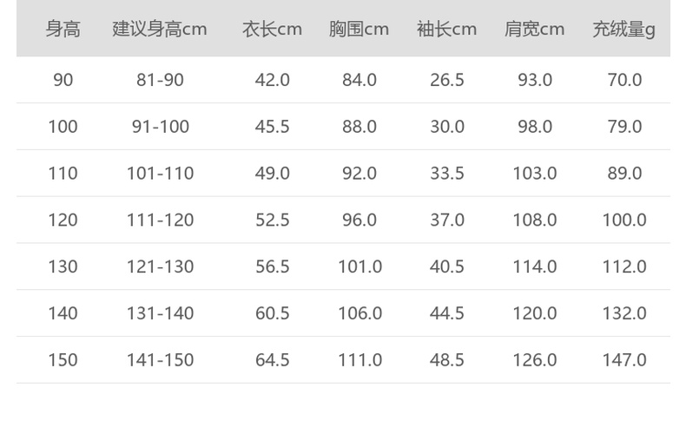Image resolution: width=686 pixels, height=421 pixels.
Task: Select the 42.0 garment length value
Action: 272,80
